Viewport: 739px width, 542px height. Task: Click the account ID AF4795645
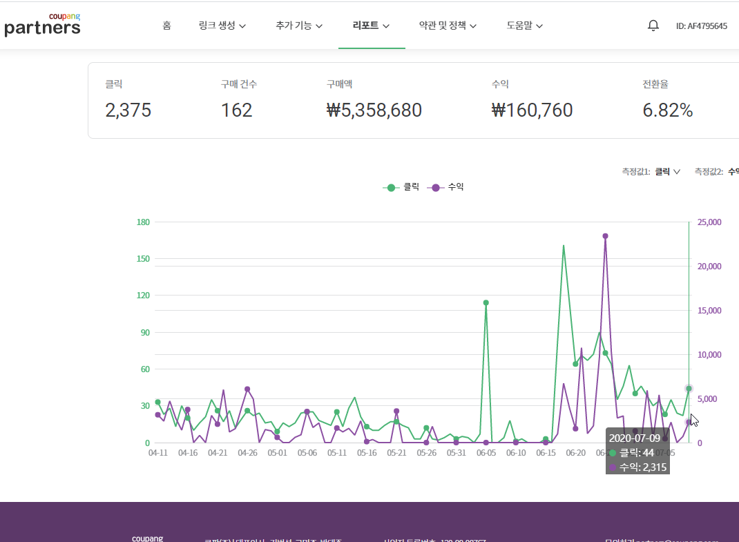point(701,26)
